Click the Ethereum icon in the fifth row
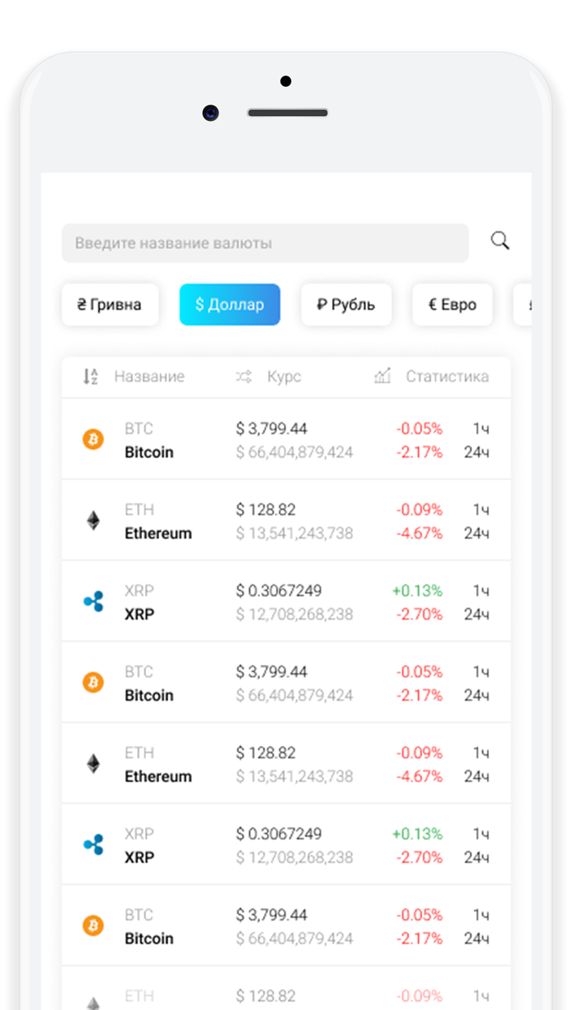The image size is (568, 1010). pos(93,763)
